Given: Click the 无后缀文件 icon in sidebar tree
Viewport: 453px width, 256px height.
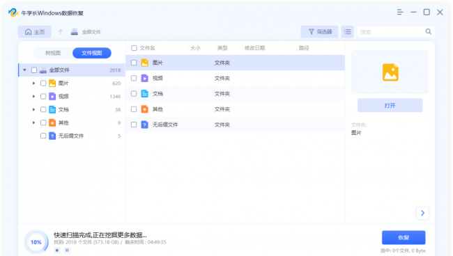Looking at the screenshot, I should (x=52, y=136).
